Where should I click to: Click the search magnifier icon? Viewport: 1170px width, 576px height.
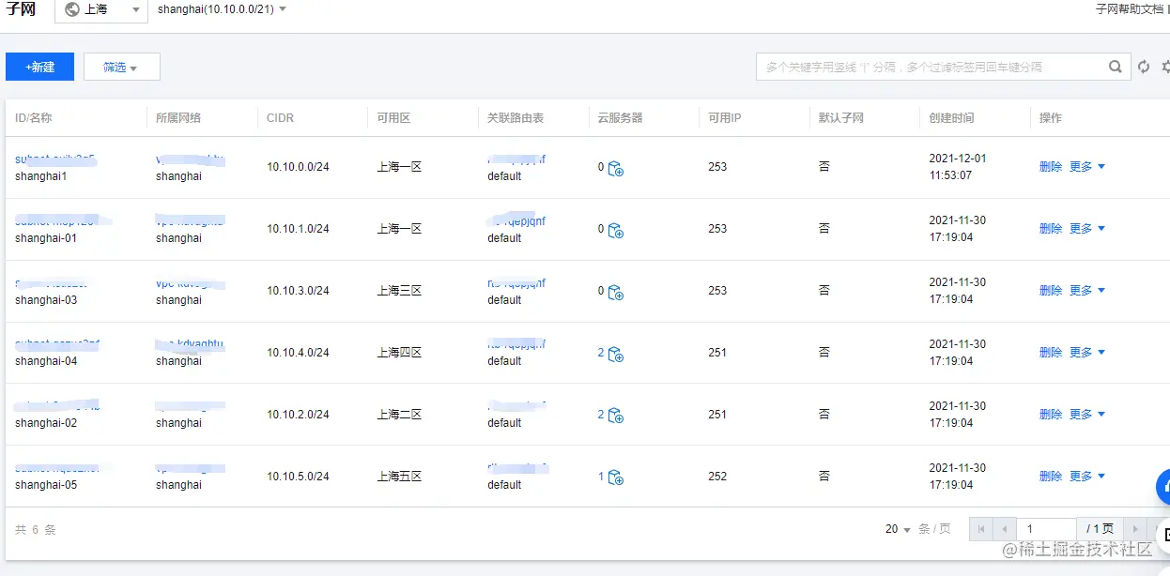coord(1115,67)
